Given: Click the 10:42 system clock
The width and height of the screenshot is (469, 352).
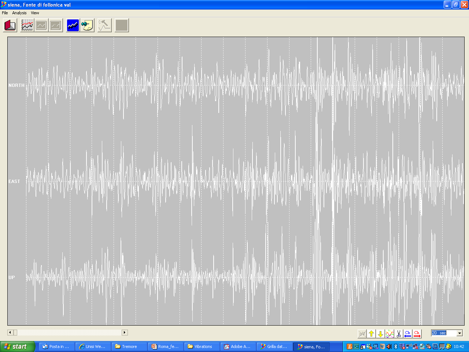Looking at the screenshot, I should [459, 346].
